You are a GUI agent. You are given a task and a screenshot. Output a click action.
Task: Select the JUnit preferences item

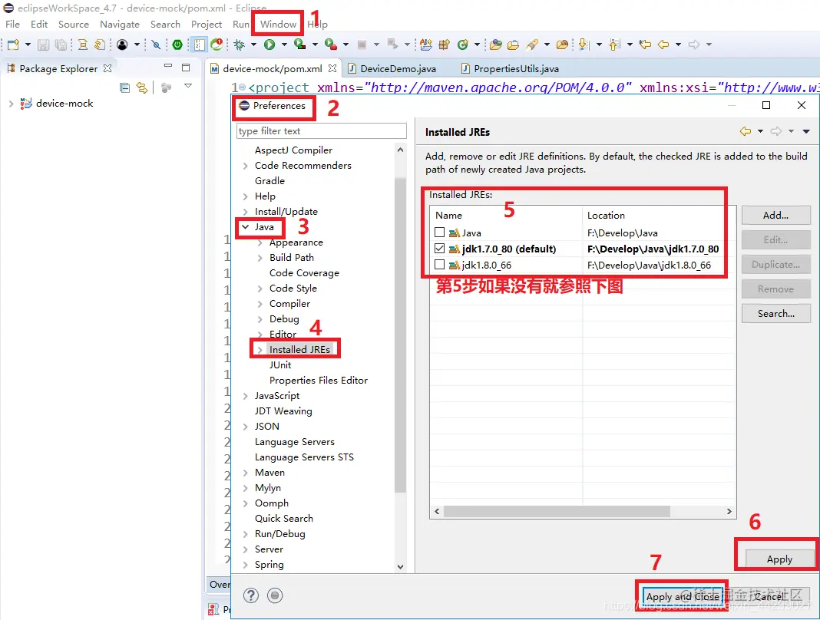coord(280,365)
